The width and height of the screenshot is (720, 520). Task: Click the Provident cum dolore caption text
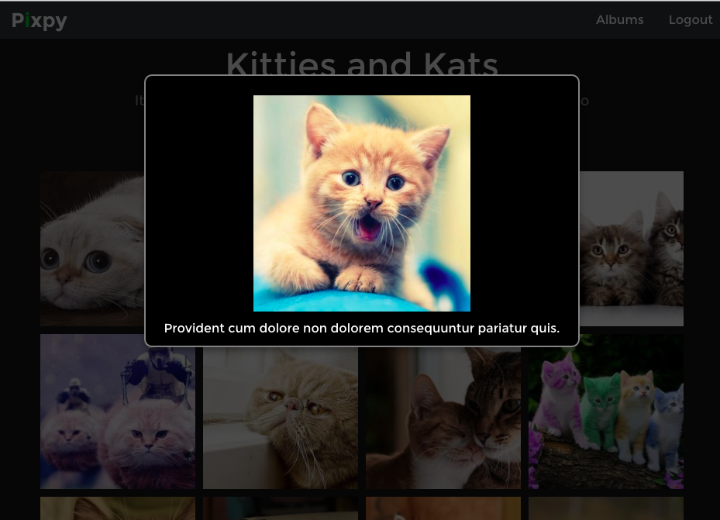pyautogui.click(x=362, y=328)
